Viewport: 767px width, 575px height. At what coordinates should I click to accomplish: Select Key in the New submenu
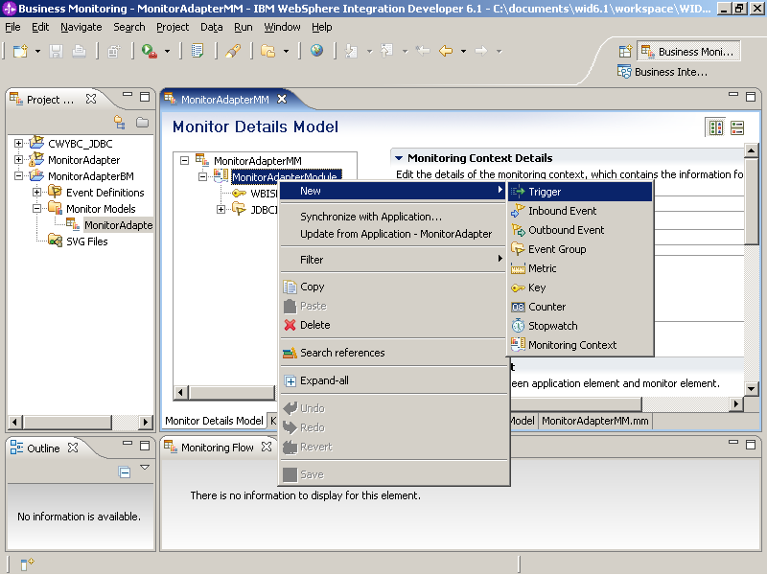(580, 287)
